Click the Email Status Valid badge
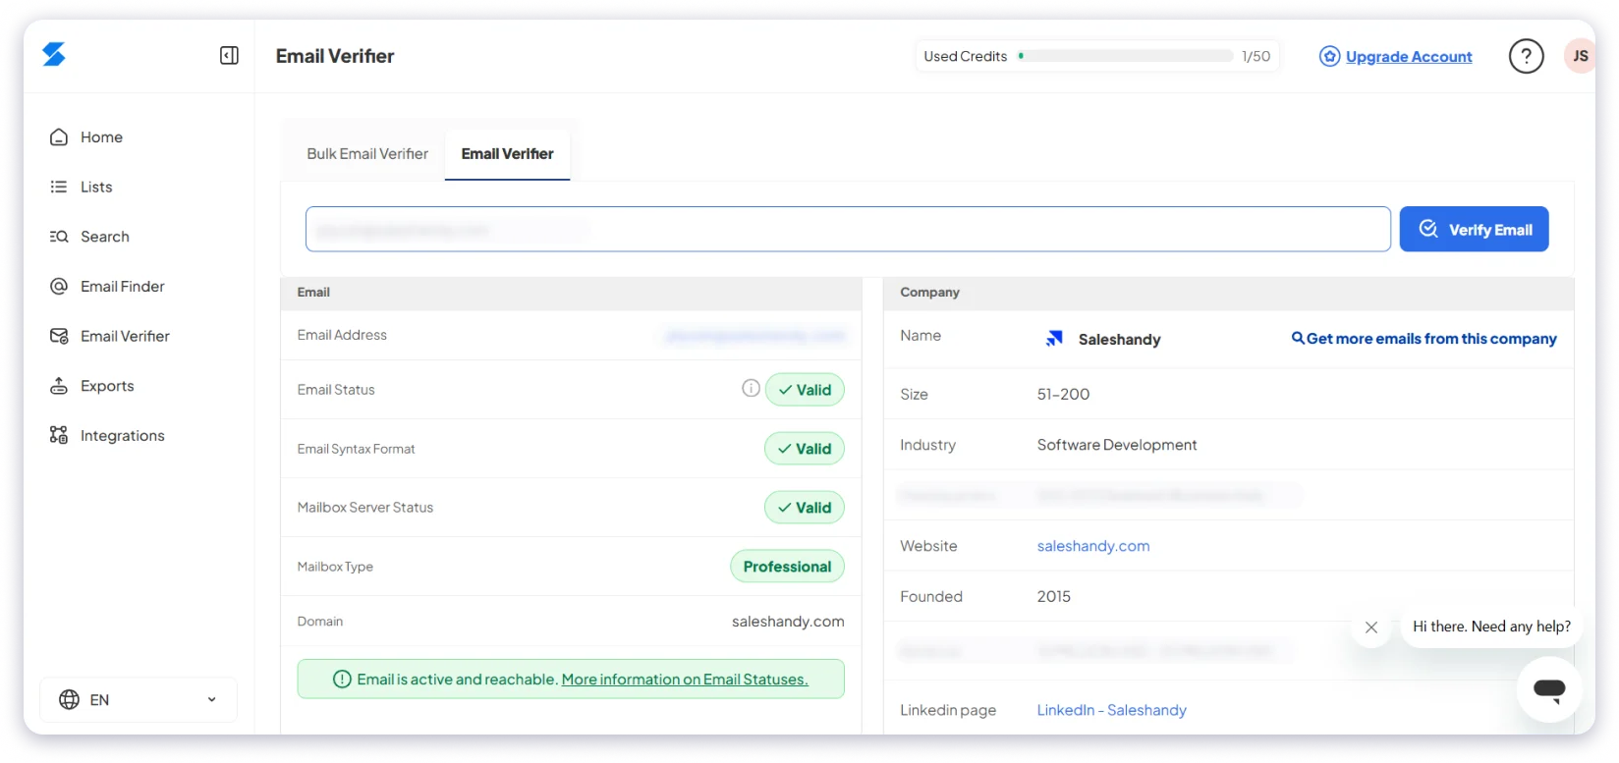1619x763 pixels. (805, 390)
